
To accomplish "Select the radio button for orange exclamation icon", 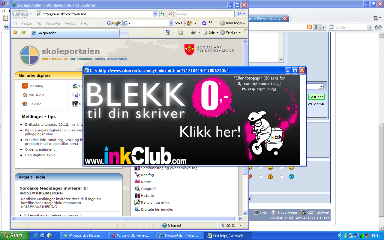I will [260, 177].
